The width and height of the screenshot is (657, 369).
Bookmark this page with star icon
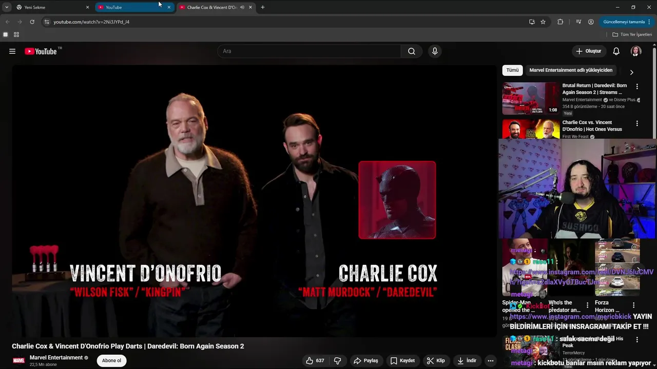(x=543, y=22)
